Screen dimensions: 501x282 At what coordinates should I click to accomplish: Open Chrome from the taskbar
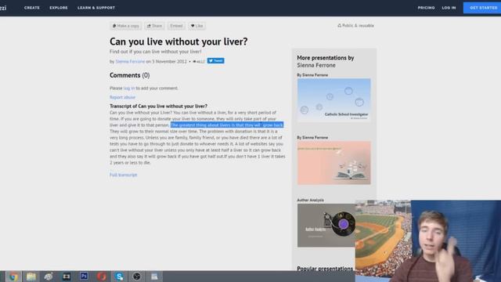[x=13, y=277]
